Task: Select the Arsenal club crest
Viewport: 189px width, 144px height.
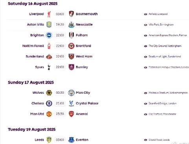Action: tap(72, 114)
